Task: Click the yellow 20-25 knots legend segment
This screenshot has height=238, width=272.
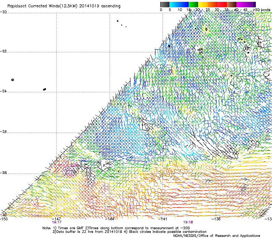Action: [203, 4]
